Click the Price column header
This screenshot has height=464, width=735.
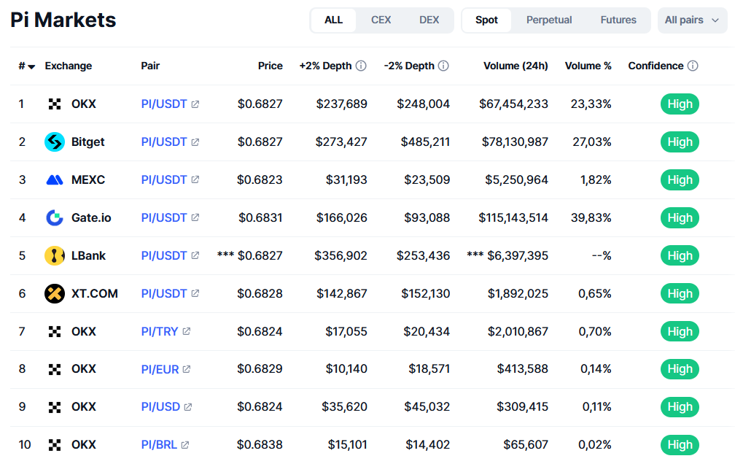pos(271,66)
